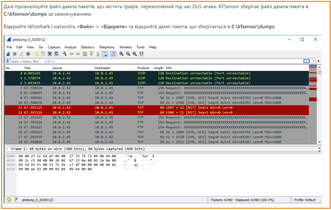
Task: Open the Telephony menu
Action: click(107, 47)
